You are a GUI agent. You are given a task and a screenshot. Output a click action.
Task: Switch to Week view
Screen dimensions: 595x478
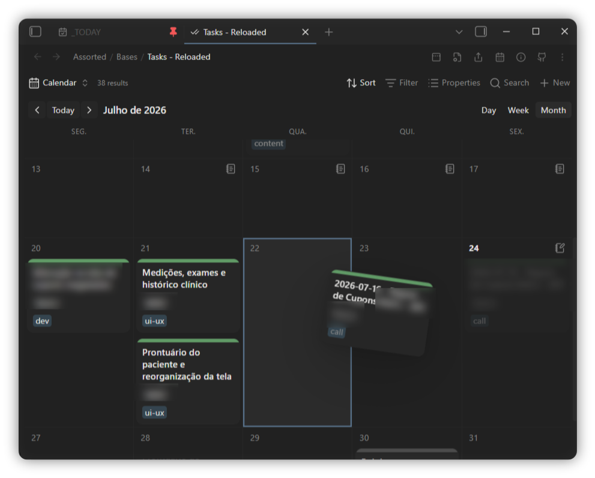click(x=518, y=110)
